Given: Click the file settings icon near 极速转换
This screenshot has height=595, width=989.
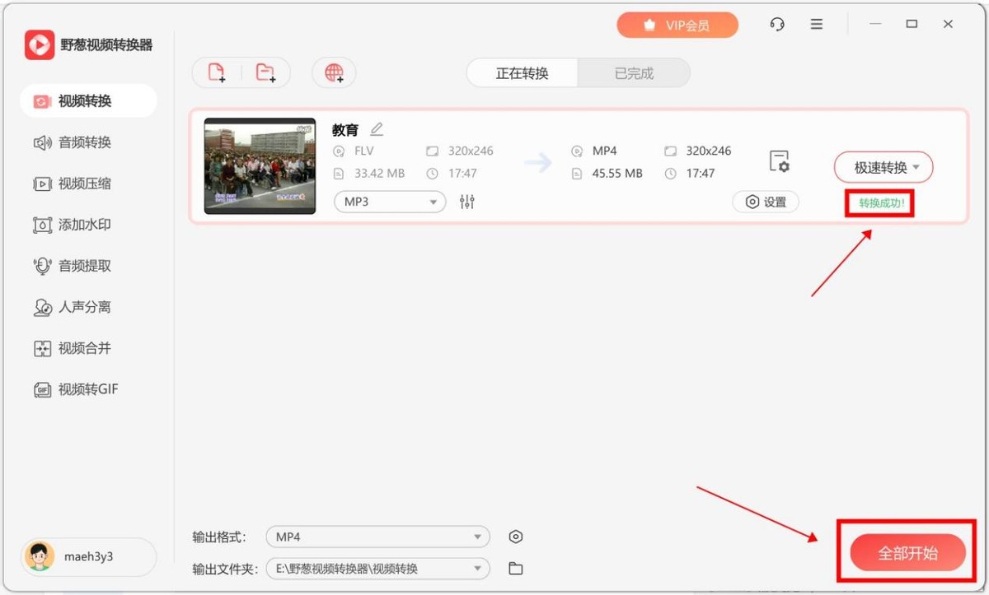Looking at the screenshot, I should pos(779,161).
